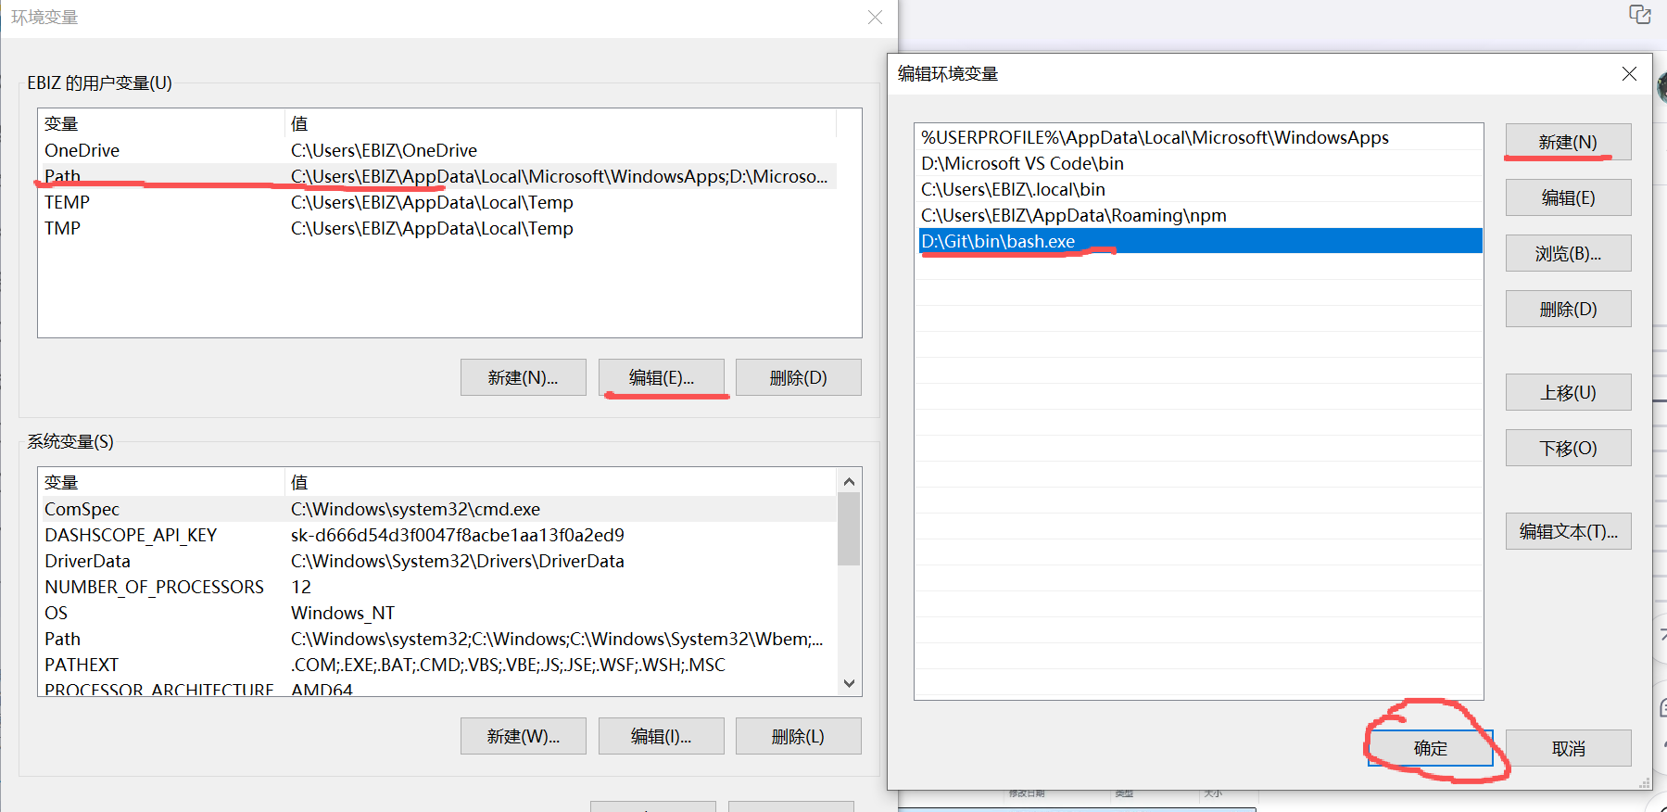Click system variables 新建(W)... button
The image size is (1667, 812).
click(x=523, y=736)
